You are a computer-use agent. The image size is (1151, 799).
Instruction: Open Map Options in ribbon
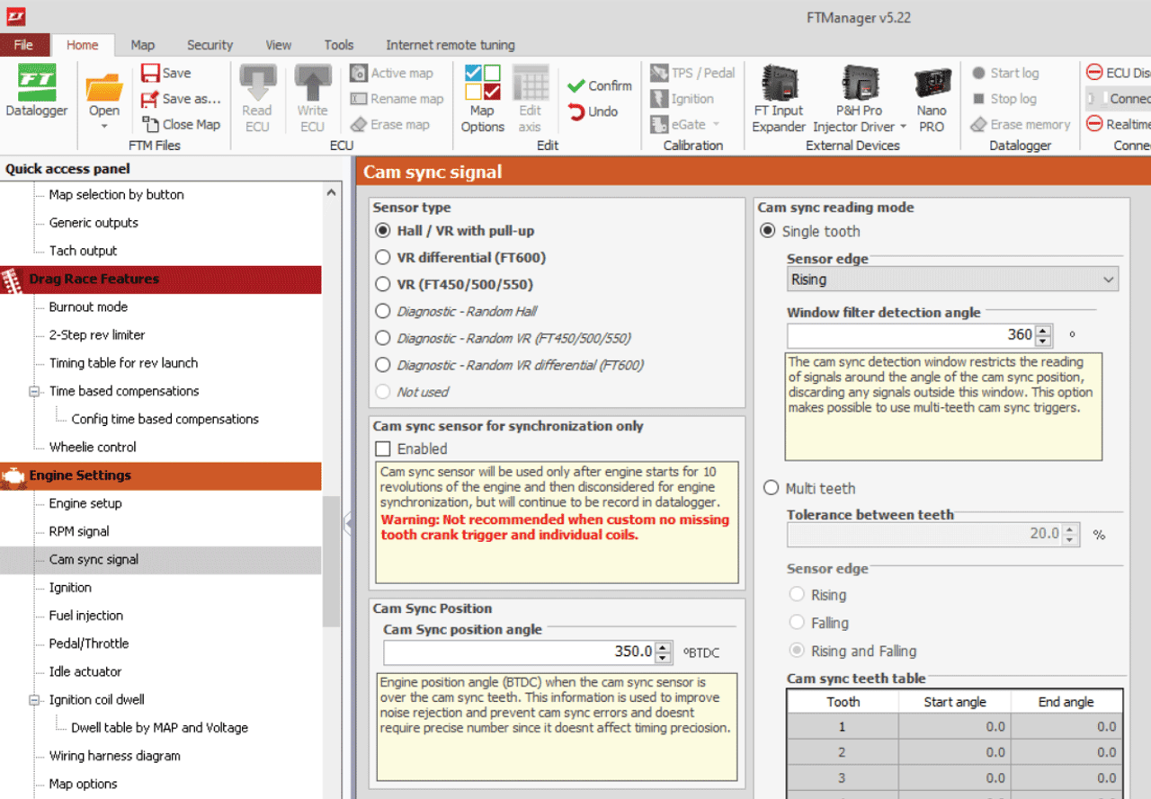pos(482,99)
